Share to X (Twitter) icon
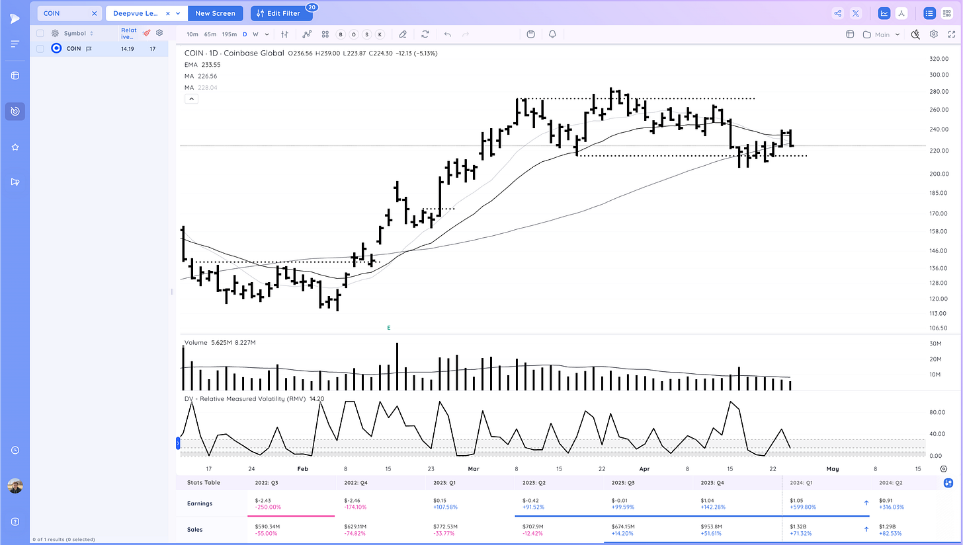This screenshot has width=963, height=545. tap(857, 13)
